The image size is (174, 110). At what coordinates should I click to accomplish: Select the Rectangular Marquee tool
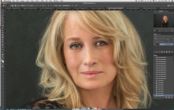point(2,13)
